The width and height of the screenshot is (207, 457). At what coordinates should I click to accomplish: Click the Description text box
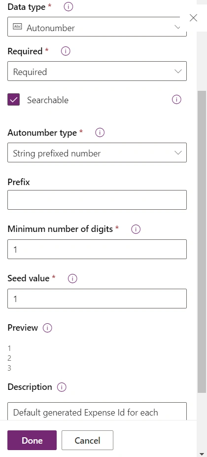click(97, 411)
